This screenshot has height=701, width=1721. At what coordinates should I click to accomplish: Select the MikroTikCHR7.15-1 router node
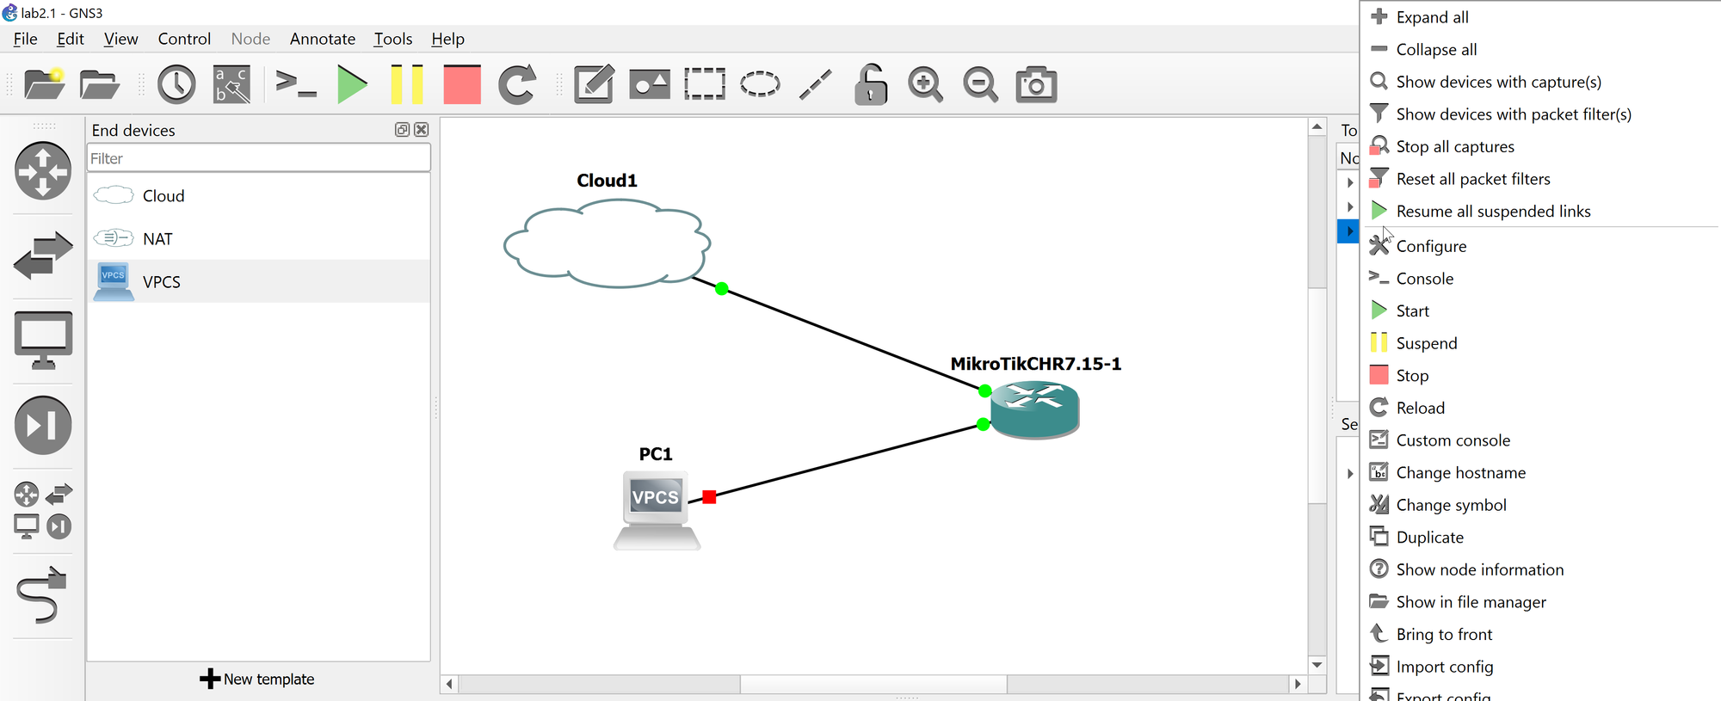[x=1034, y=409]
